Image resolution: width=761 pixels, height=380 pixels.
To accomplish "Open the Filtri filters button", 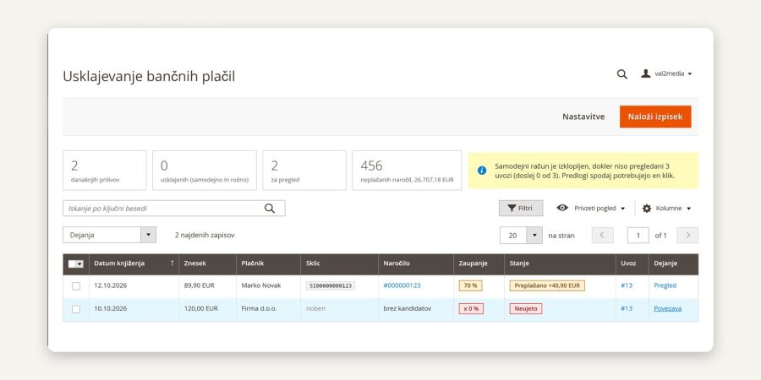I will click(521, 209).
